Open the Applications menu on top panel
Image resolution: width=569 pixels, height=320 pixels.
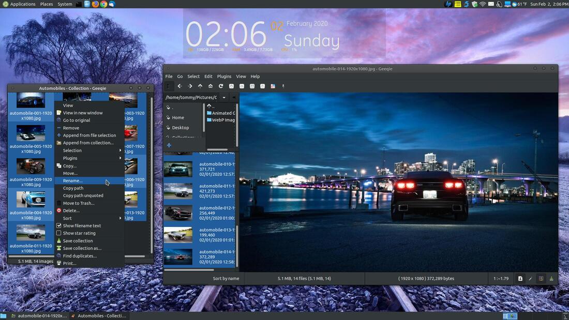click(19, 4)
